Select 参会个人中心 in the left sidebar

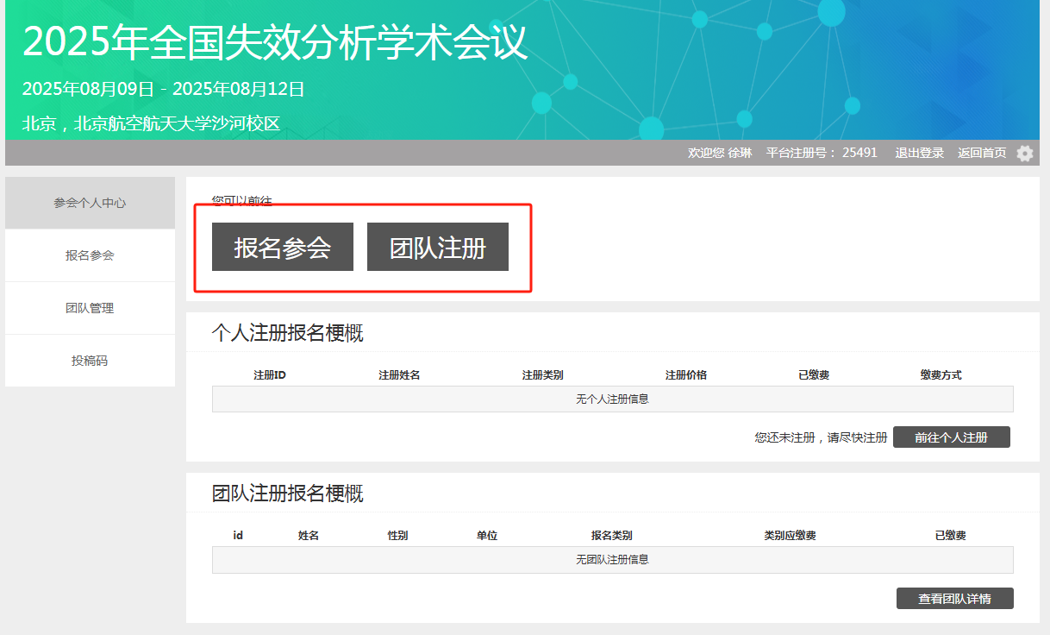tap(90, 203)
